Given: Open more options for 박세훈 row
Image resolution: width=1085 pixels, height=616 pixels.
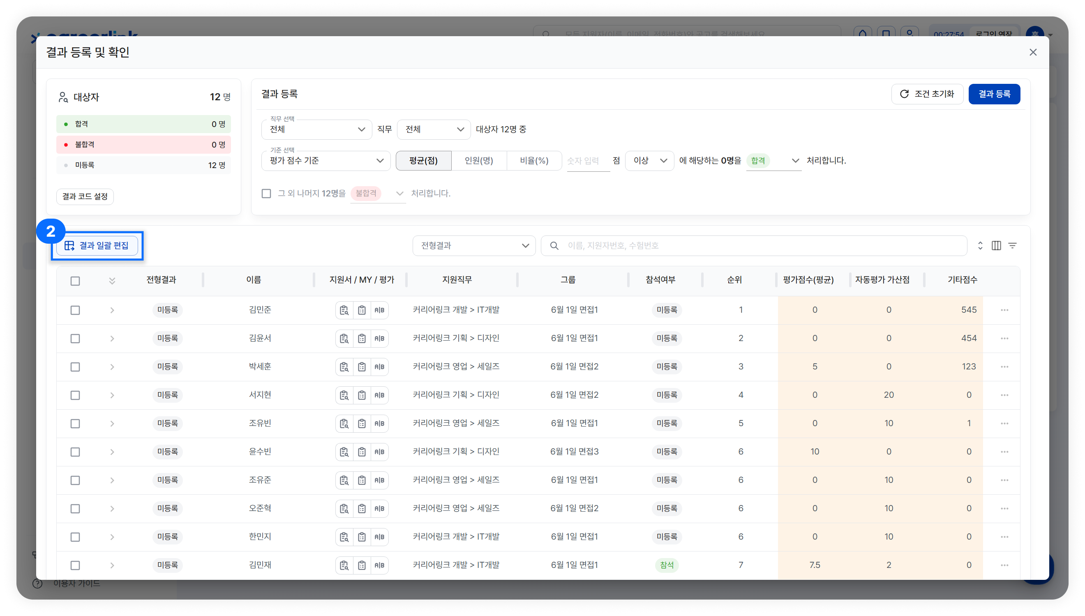Looking at the screenshot, I should tap(1004, 367).
